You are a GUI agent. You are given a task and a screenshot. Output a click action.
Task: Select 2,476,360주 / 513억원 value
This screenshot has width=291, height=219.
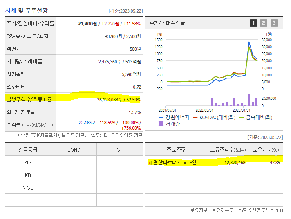click(119, 62)
